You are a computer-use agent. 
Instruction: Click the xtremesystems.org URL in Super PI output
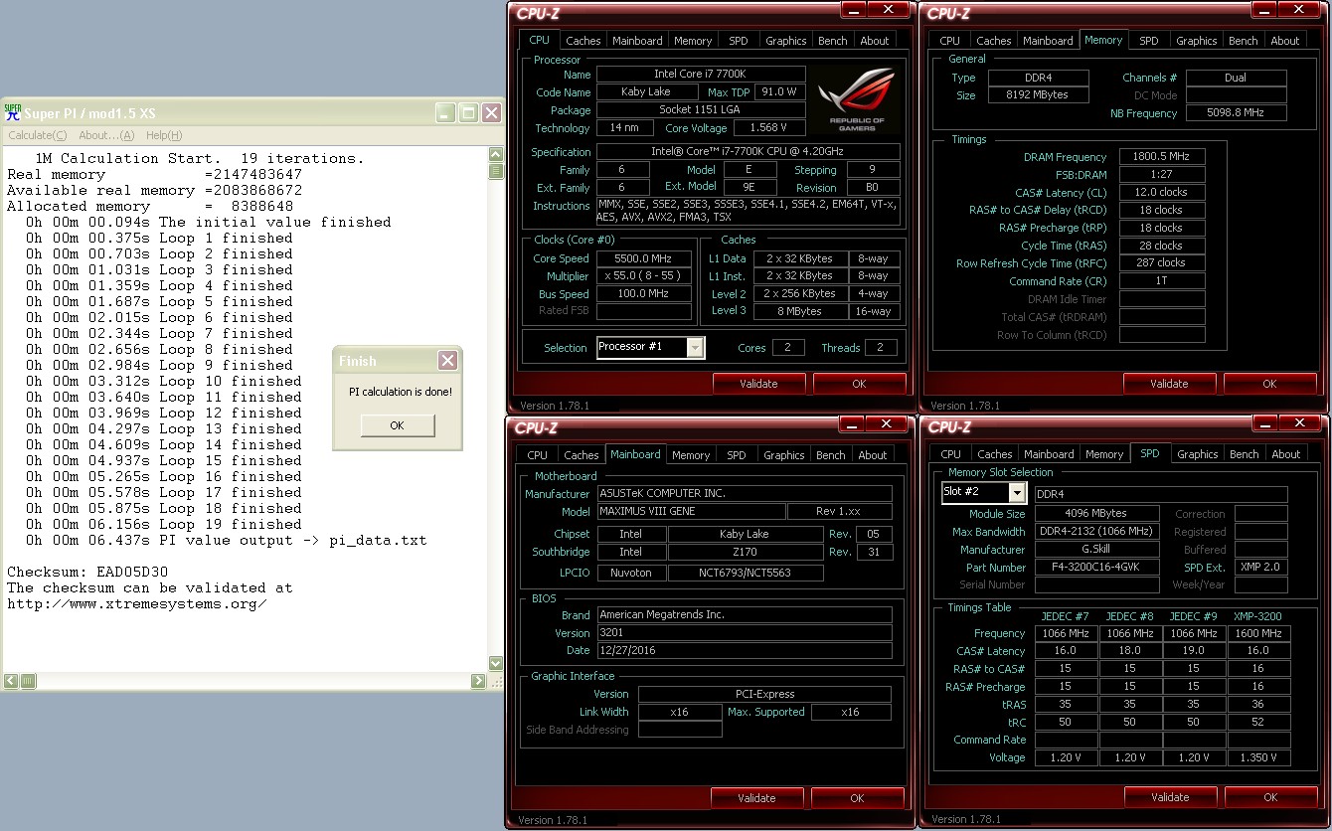point(137,604)
